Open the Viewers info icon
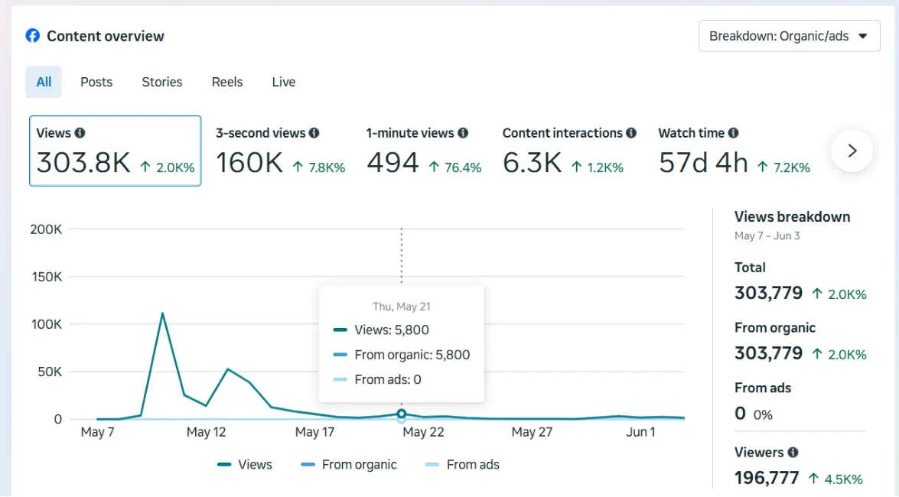Screen dimensions: 899x497 (x=793, y=453)
